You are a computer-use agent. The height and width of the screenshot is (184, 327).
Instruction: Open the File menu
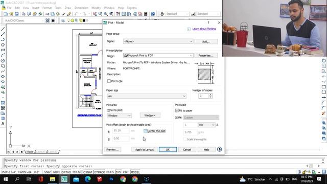pyautogui.click(x=9, y=8)
